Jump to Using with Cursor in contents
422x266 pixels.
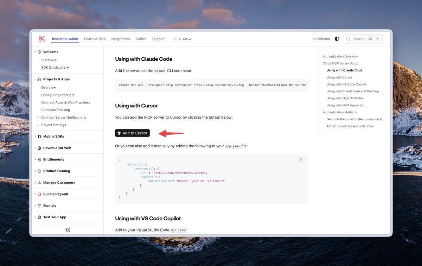point(339,78)
